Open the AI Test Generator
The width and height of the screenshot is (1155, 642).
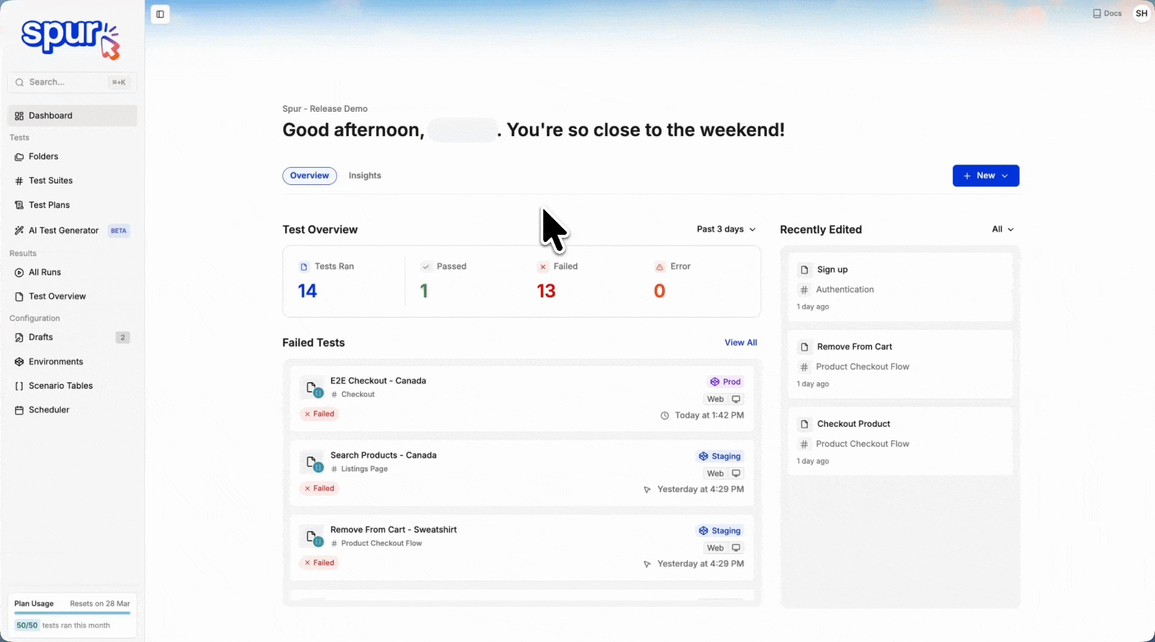[x=64, y=231]
